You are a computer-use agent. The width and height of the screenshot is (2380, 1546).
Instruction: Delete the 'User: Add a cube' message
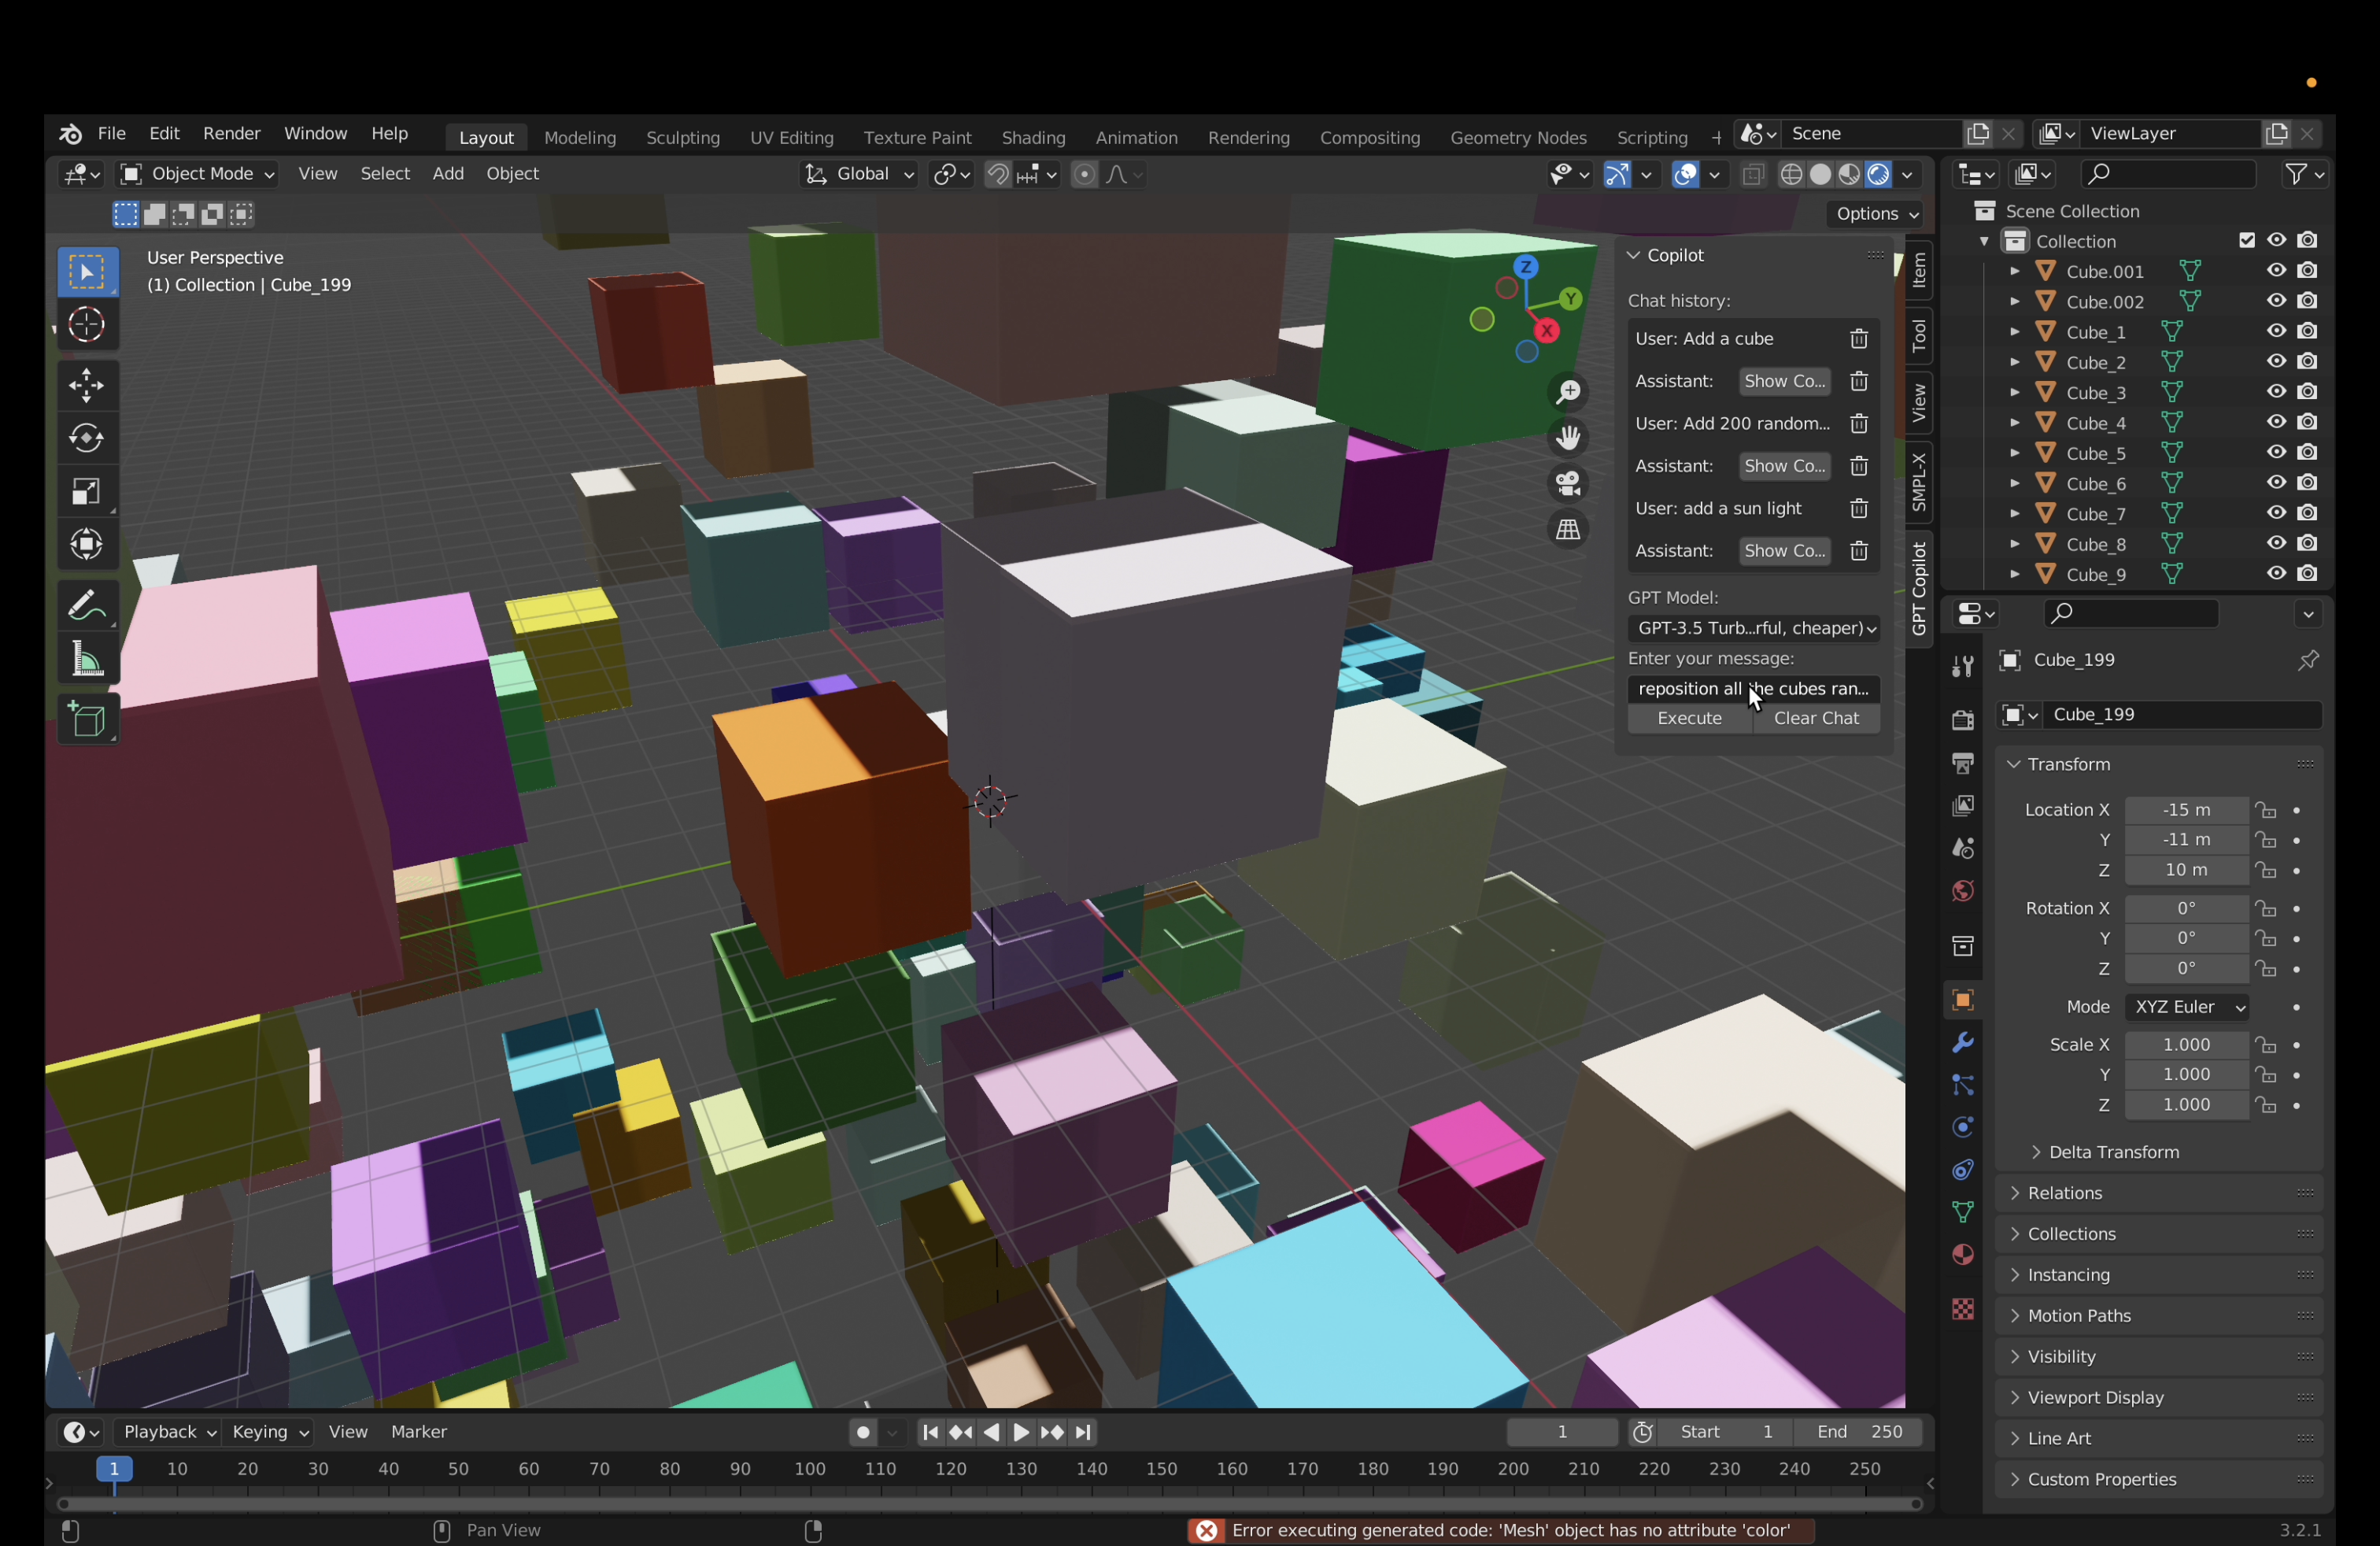tap(1859, 339)
